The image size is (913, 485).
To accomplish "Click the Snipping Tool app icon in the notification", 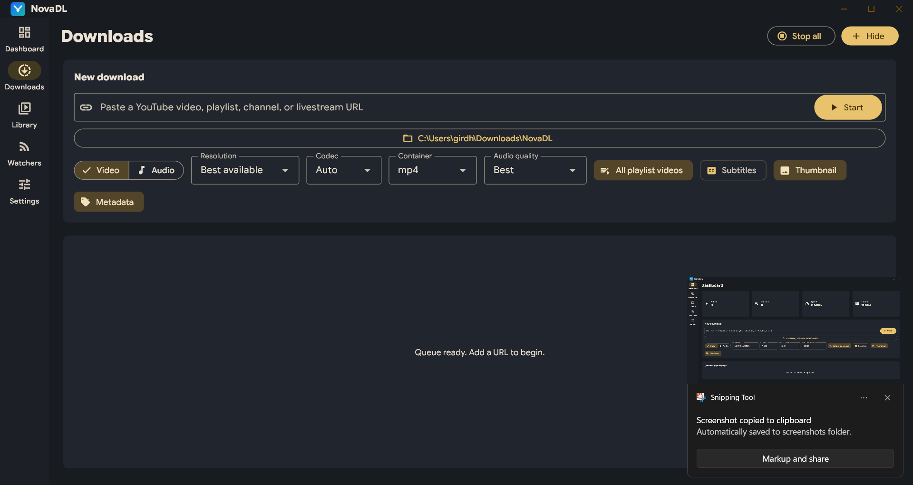I will click(701, 397).
